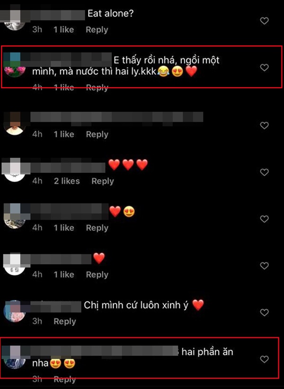The image size is (284, 389).
Task: Heart the "hai phần ăn nha" comment
Action: coord(264,359)
